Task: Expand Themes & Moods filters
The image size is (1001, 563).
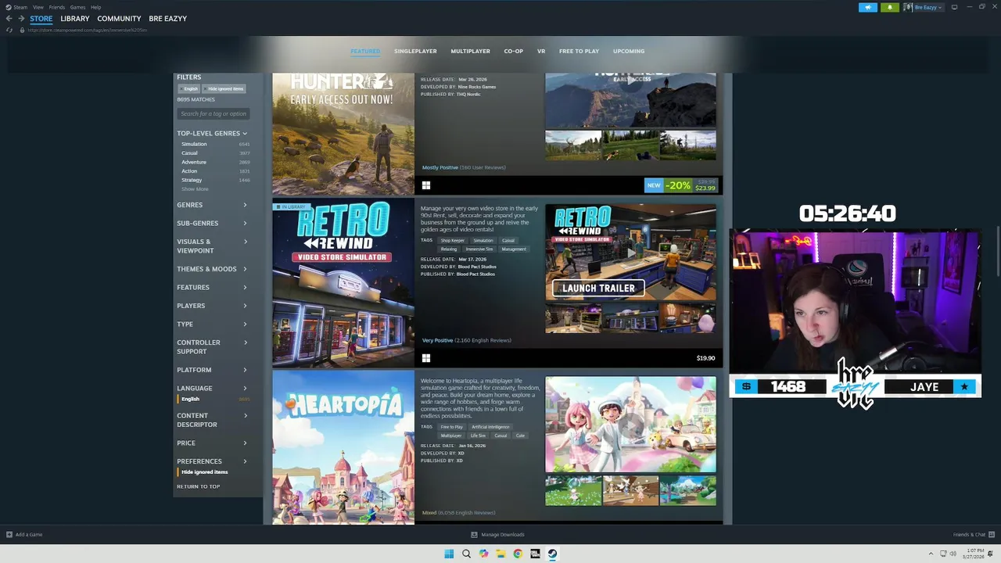Action: [212, 269]
